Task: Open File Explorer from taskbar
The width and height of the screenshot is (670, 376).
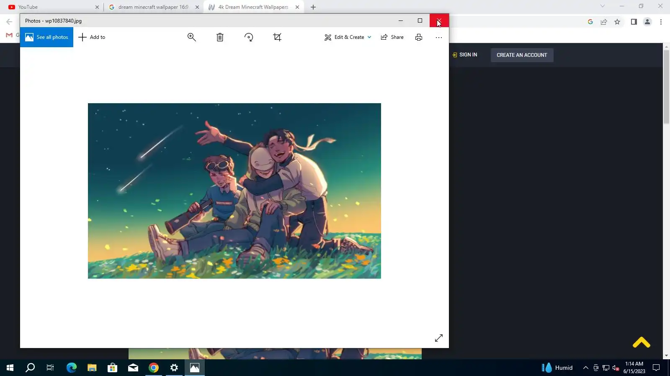Action: (92, 368)
